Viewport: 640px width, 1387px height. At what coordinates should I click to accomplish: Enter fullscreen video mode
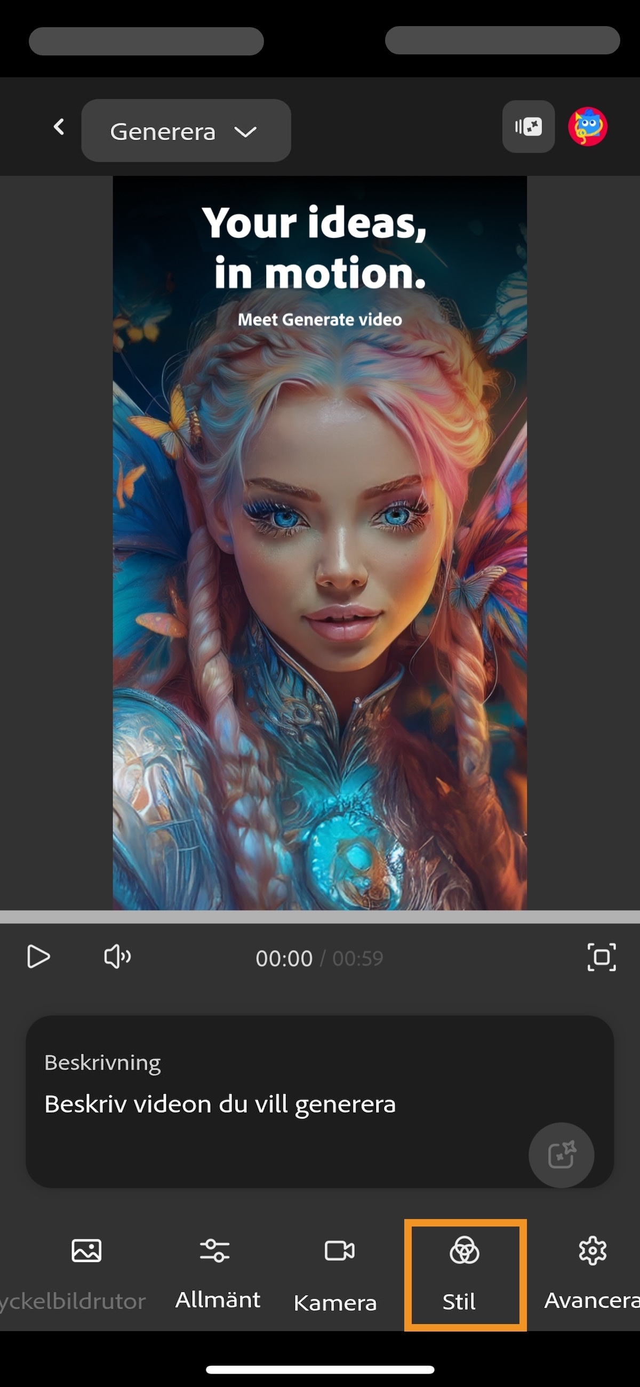point(601,957)
